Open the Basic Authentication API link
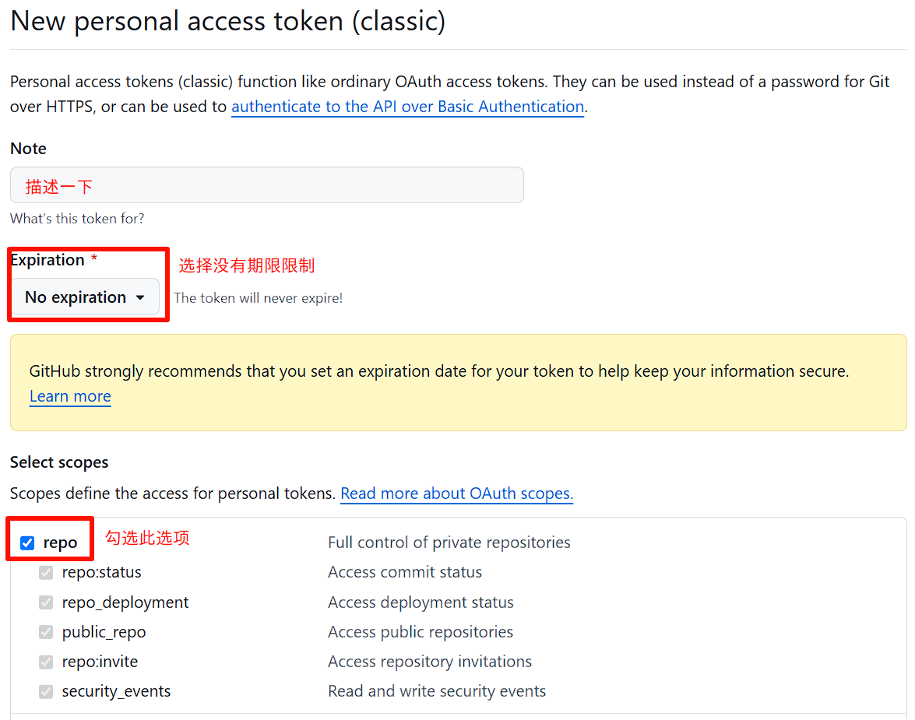 (408, 107)
